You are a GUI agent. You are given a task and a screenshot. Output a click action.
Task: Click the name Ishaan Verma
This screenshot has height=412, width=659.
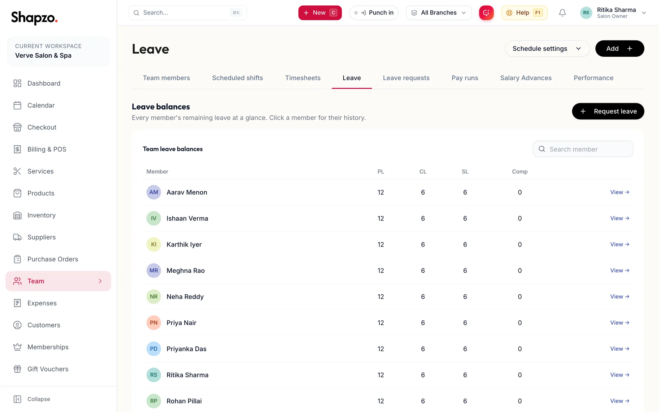(x=187, y=219)
